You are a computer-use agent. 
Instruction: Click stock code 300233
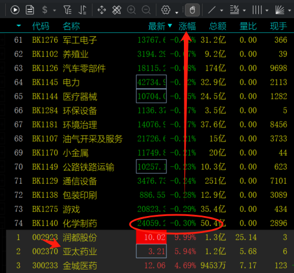tap(45, 265)
